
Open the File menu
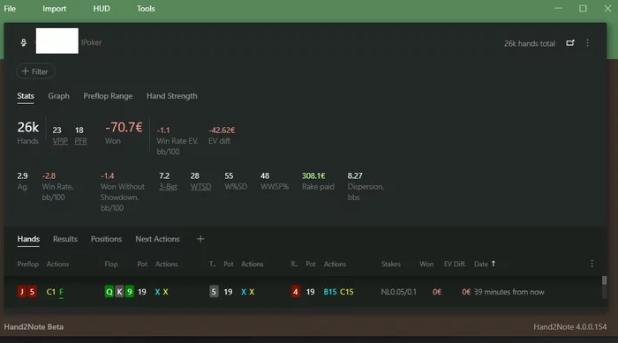click(10, 9)
